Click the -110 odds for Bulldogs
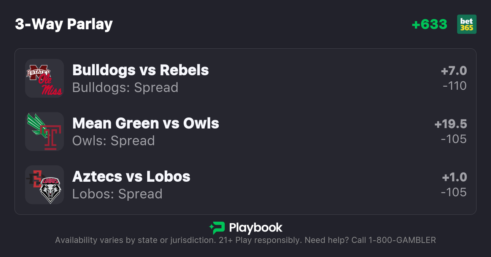This screenshot has height=257, width=491. (454, 86)
